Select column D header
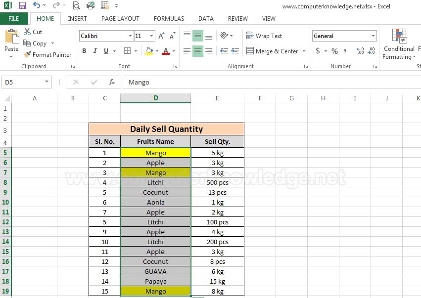 coord(156,98)
